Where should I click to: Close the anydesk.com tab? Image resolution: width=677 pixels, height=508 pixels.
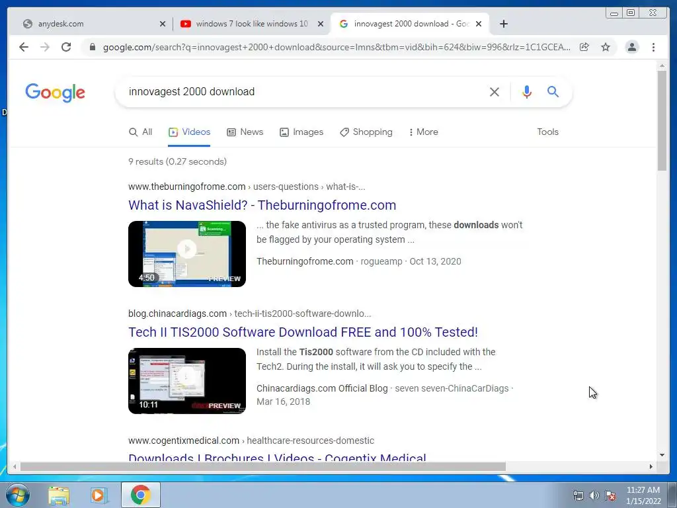pos(163,24)
